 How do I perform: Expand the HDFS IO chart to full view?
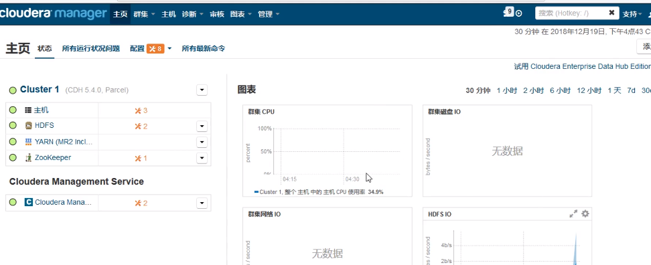pos(573,213)
